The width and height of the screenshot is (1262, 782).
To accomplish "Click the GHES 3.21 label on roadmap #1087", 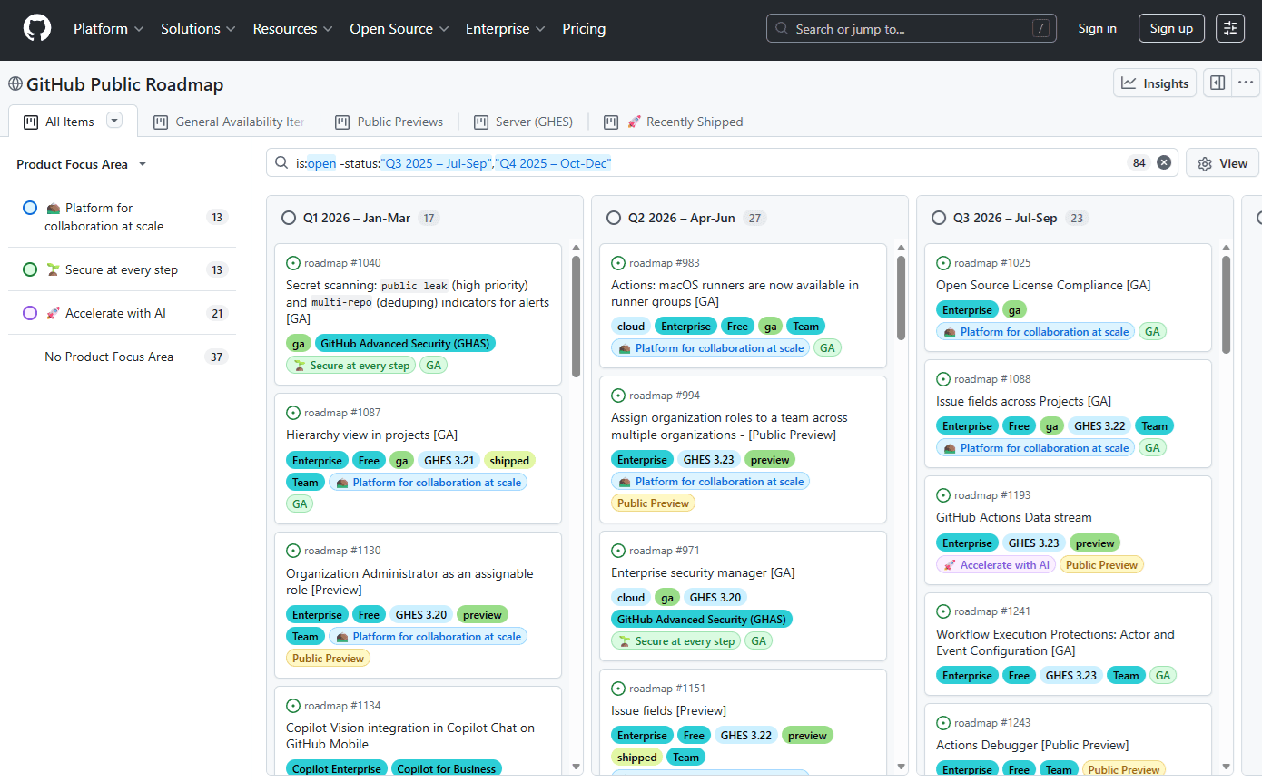I will (x=449, y=460).
